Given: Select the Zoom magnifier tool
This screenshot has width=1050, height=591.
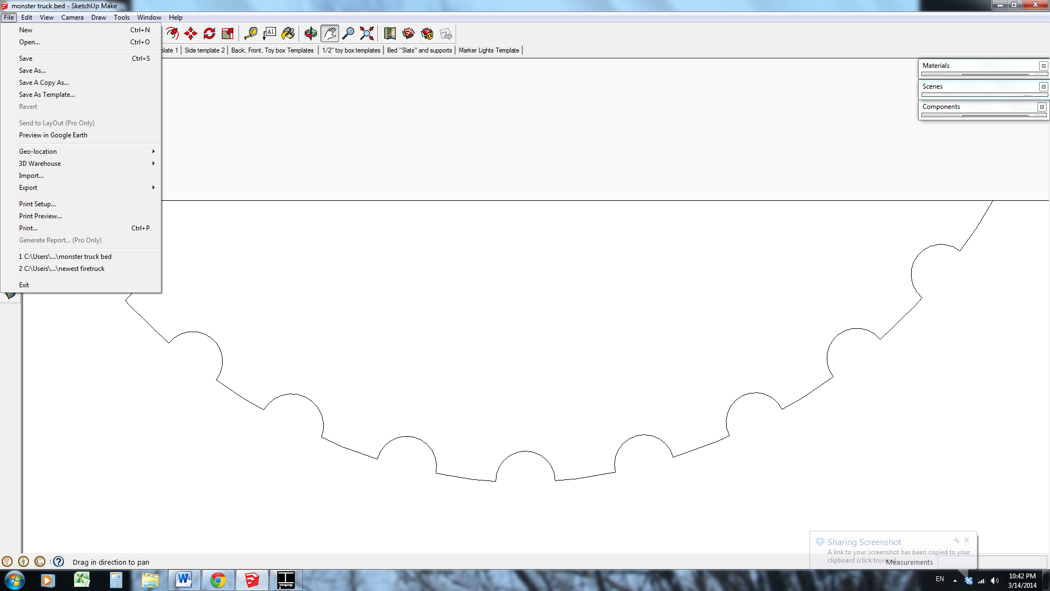Looking at the screenshot, I should [348, 34].
